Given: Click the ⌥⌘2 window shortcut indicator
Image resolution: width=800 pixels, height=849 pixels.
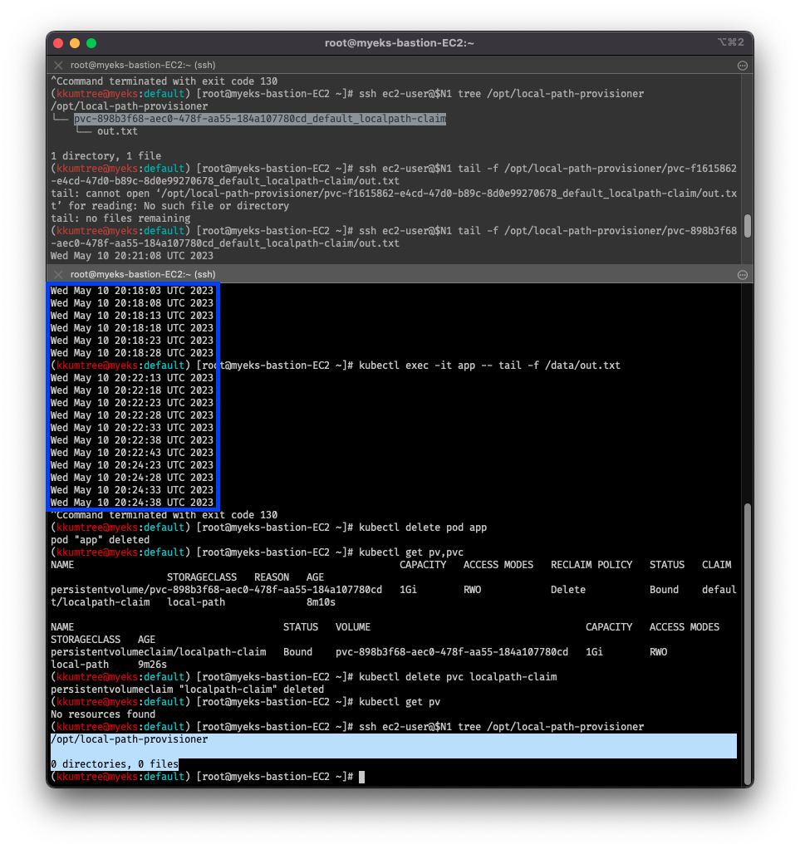Looking at the screenshot, I should point(730,42).
